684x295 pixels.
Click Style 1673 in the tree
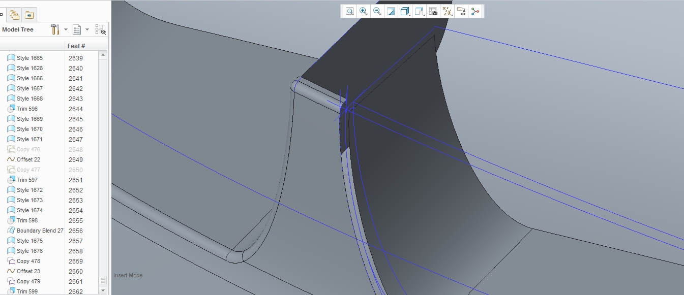29,200
